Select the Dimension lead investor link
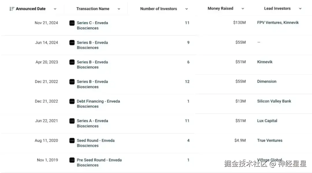 (x=267, y=81)
